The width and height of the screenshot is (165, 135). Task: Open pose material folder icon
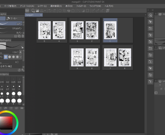(150, 82)
